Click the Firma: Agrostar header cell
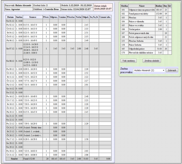The height and width of the screenshot is (164, 182). pos(19,9)
